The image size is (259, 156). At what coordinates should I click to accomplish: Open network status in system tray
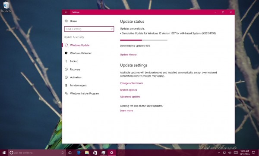[224, 153]
